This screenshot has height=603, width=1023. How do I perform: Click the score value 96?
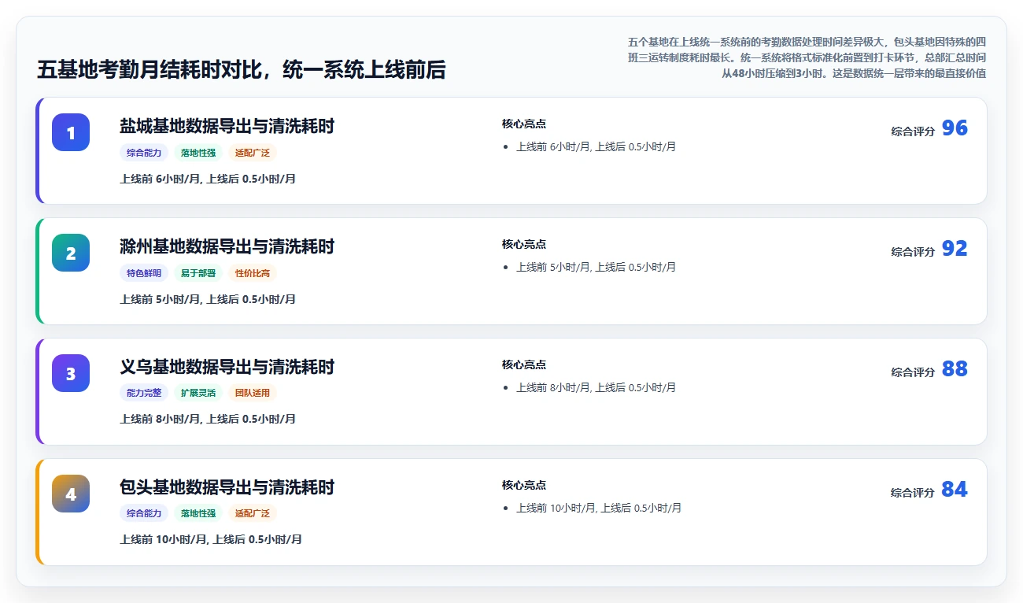click(x=955, y=128)
